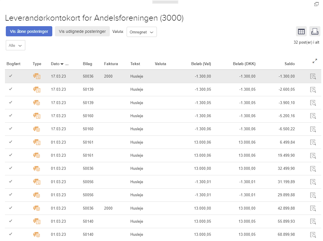Open column settings table icon
The image size is (323, 241).
pyautogui.click(x=301, y=31)
